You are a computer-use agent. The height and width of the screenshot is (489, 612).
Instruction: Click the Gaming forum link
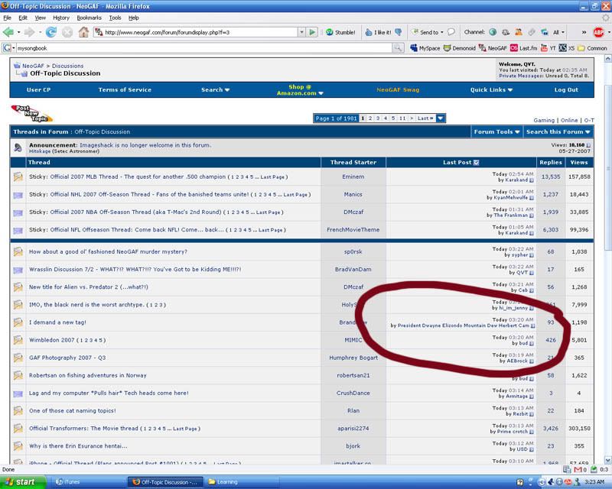[x=544, y=121]
